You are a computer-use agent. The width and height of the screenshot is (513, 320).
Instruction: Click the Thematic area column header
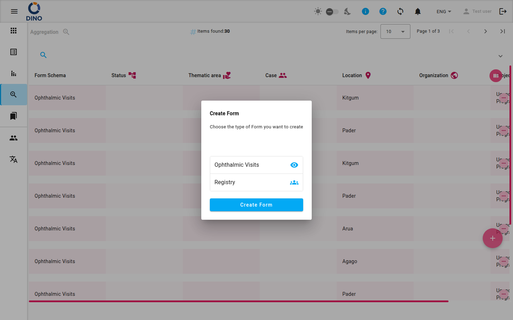coord(209,75)
